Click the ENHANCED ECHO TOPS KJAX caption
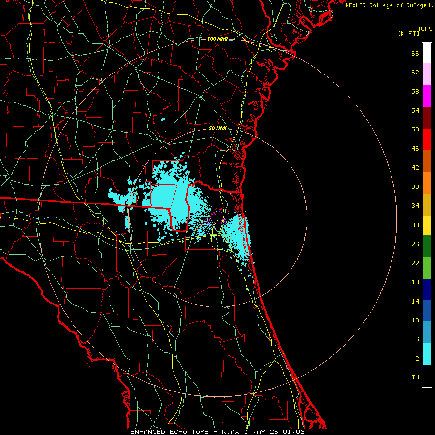The width and height of the screenshot is (435, 435). (x=217, y=432)
